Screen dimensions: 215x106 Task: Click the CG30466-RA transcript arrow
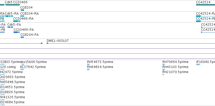tap(17, 21)
